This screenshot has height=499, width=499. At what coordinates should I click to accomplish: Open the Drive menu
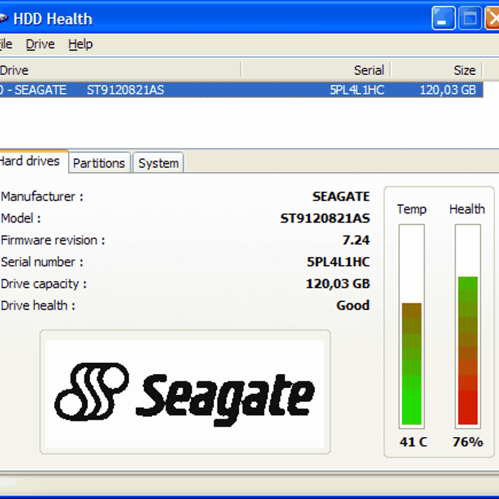point(40,44)
